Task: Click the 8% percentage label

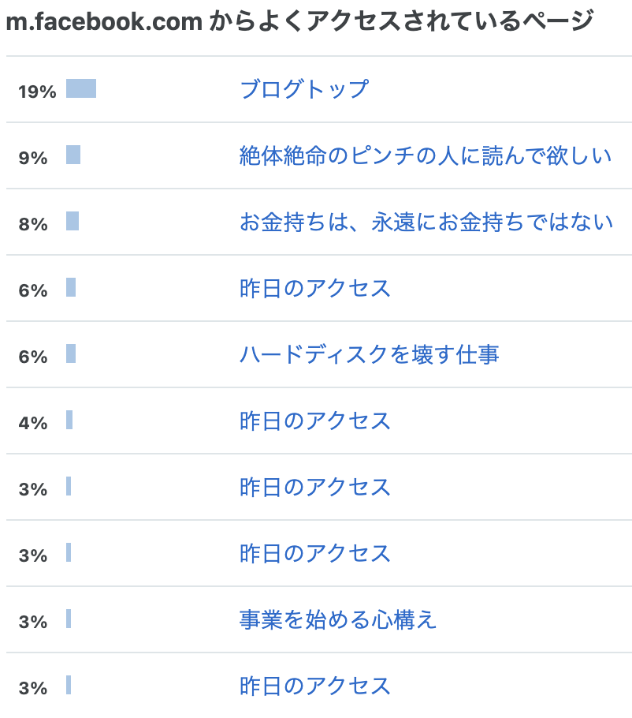Action: pyautogui.click(x=33, y=224)
